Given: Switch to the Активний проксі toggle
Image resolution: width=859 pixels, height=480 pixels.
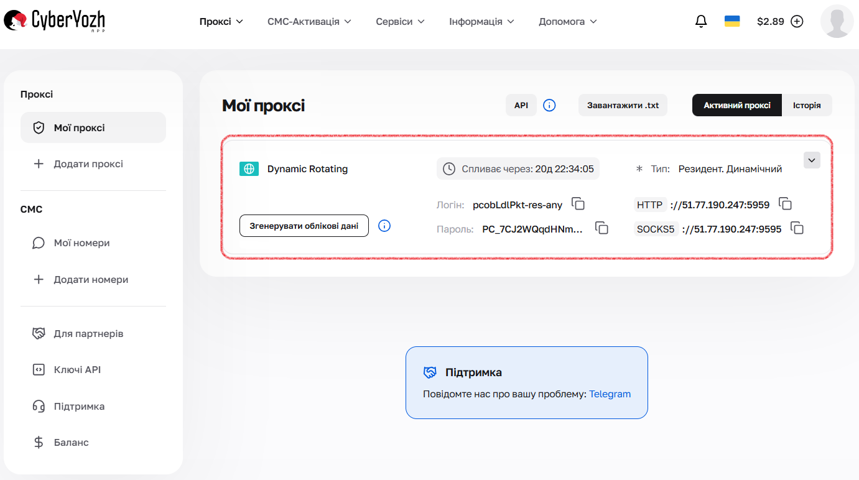Looking at the screenshot, I should (x=736, y=105).
